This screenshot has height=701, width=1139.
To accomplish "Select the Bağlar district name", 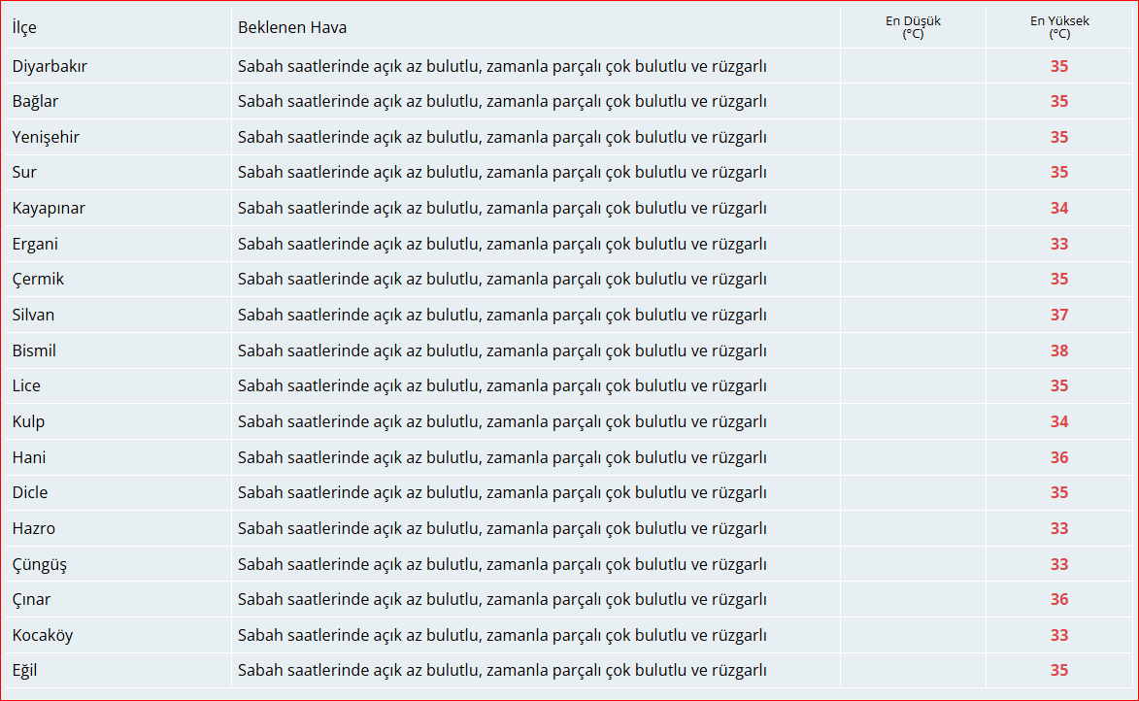I will pos(36,101).
